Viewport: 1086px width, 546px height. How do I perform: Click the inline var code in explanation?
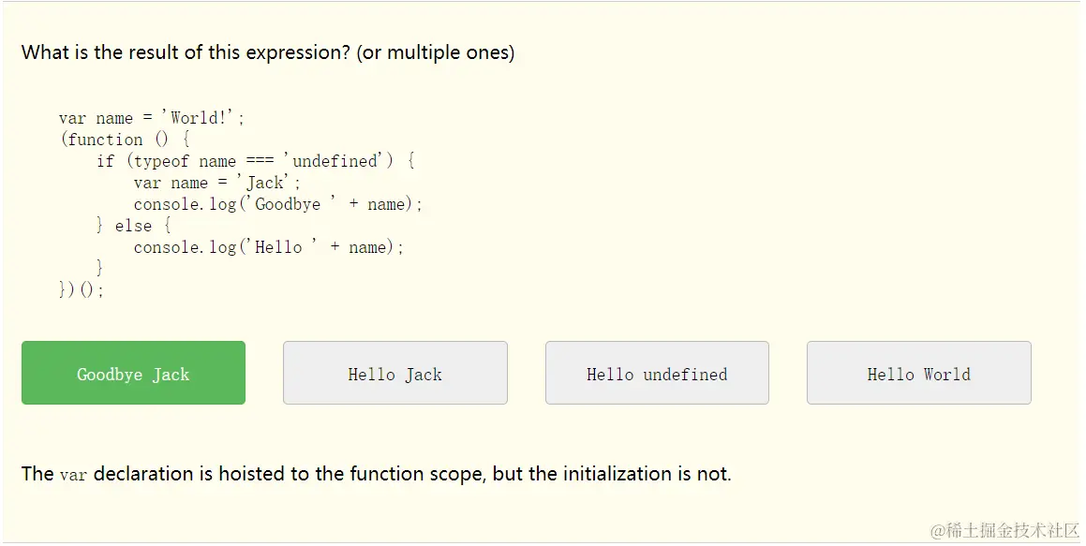73,475
